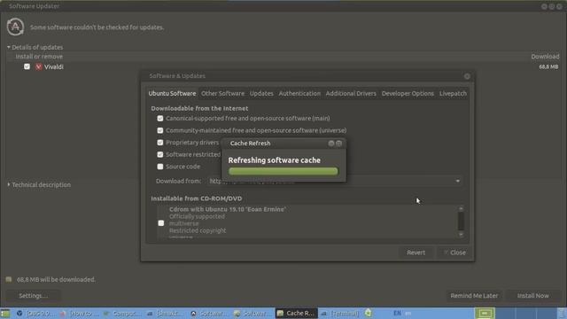This screenshot has height=319, width=567.
Task: Open the Download from server dropdown
Action: click(335, 181)
